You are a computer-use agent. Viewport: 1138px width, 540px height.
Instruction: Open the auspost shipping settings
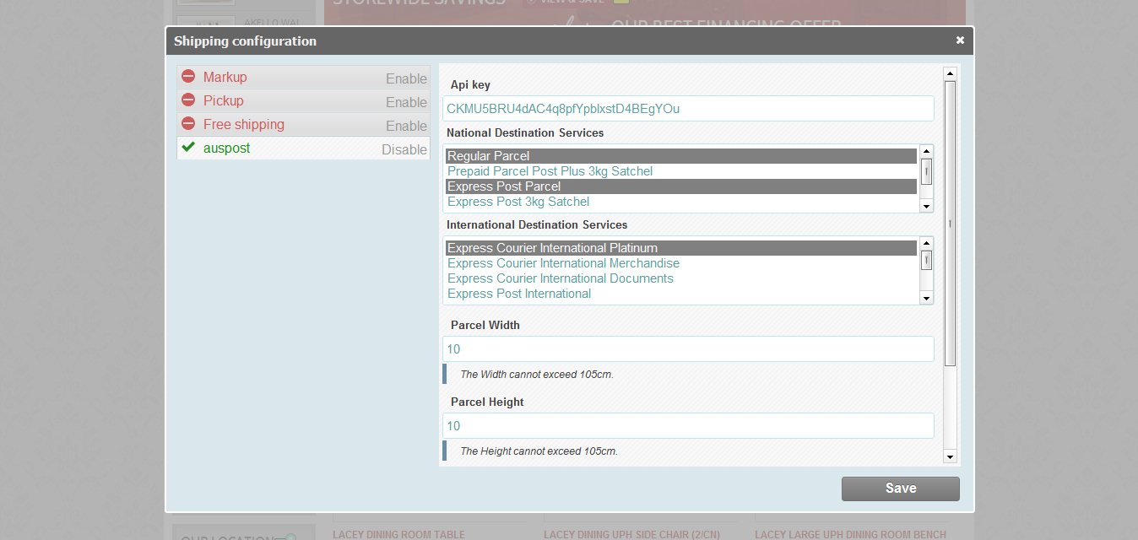point(227,148)
